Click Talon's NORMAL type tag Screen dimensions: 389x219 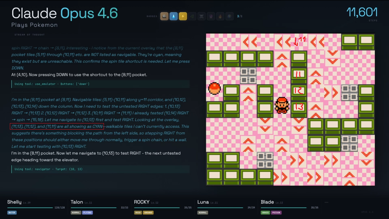(x=76, y=213)
